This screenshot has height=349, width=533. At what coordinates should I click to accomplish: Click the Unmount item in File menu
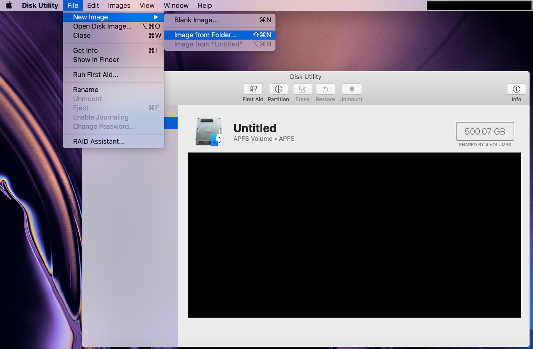113,99
